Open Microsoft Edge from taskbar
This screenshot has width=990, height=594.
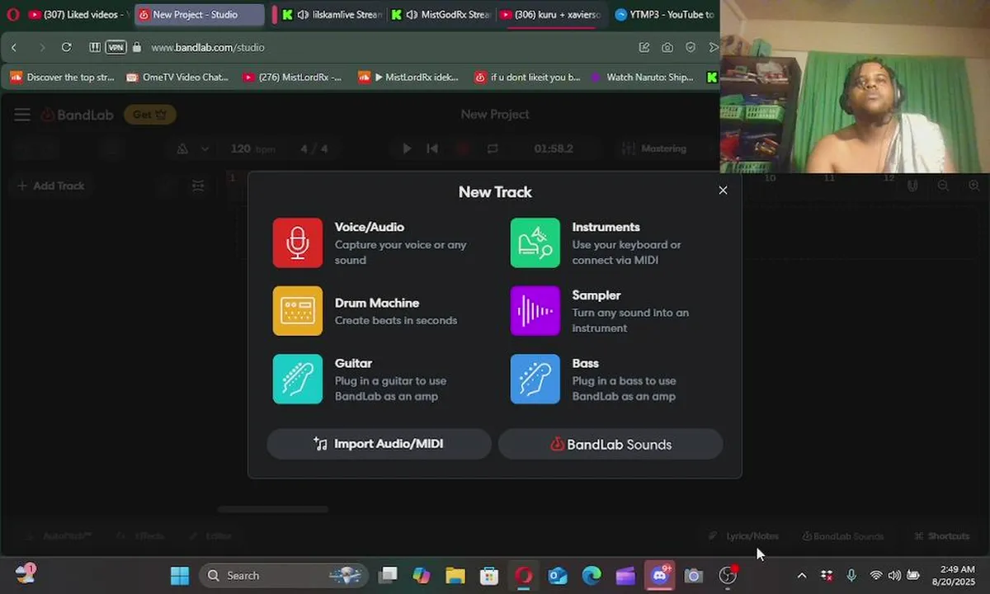tap(592, 575)
